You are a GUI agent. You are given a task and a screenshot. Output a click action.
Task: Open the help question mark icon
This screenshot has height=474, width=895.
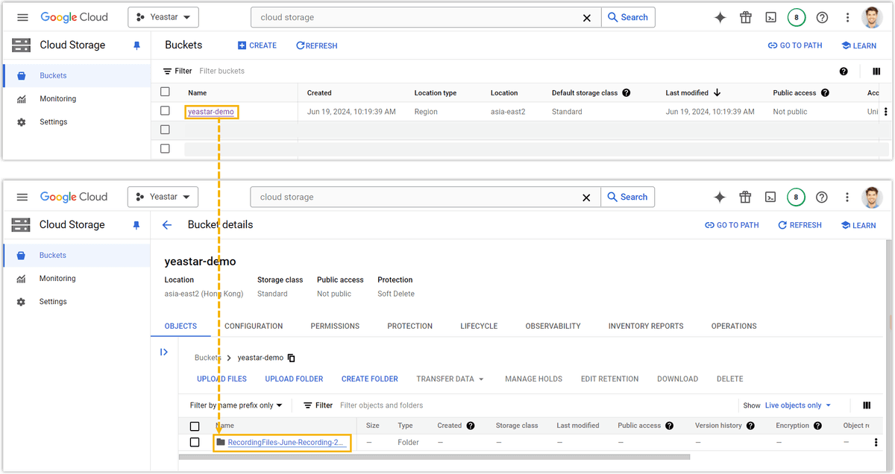(821, 17)
